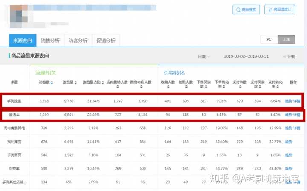This screenshot has width=307, height=191.
Task: Sort by 收藏人数 column arrows
Action: 168,87
